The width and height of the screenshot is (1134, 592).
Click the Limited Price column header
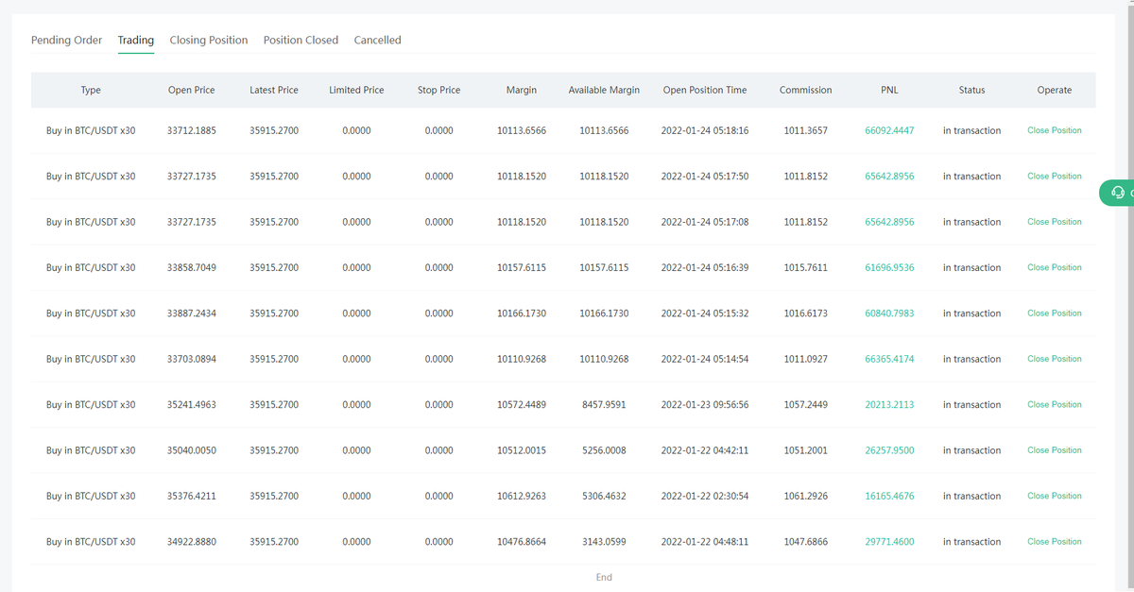(x=356, y=90)
